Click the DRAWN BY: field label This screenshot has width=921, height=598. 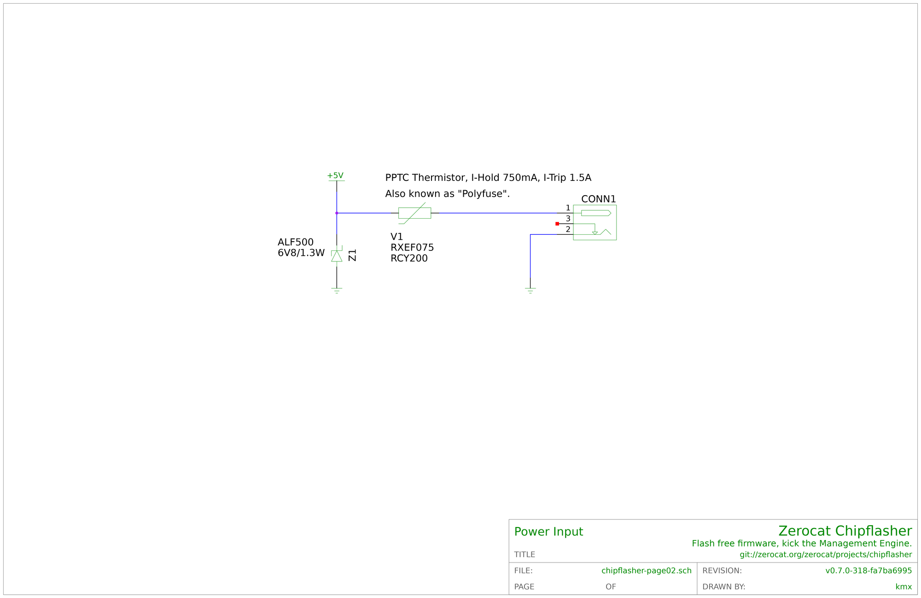click(724, 587)
